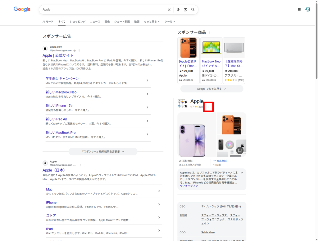Open the Google apps grid icon
This screenshot has height=241, width=318.
click(x=300, y=10)
